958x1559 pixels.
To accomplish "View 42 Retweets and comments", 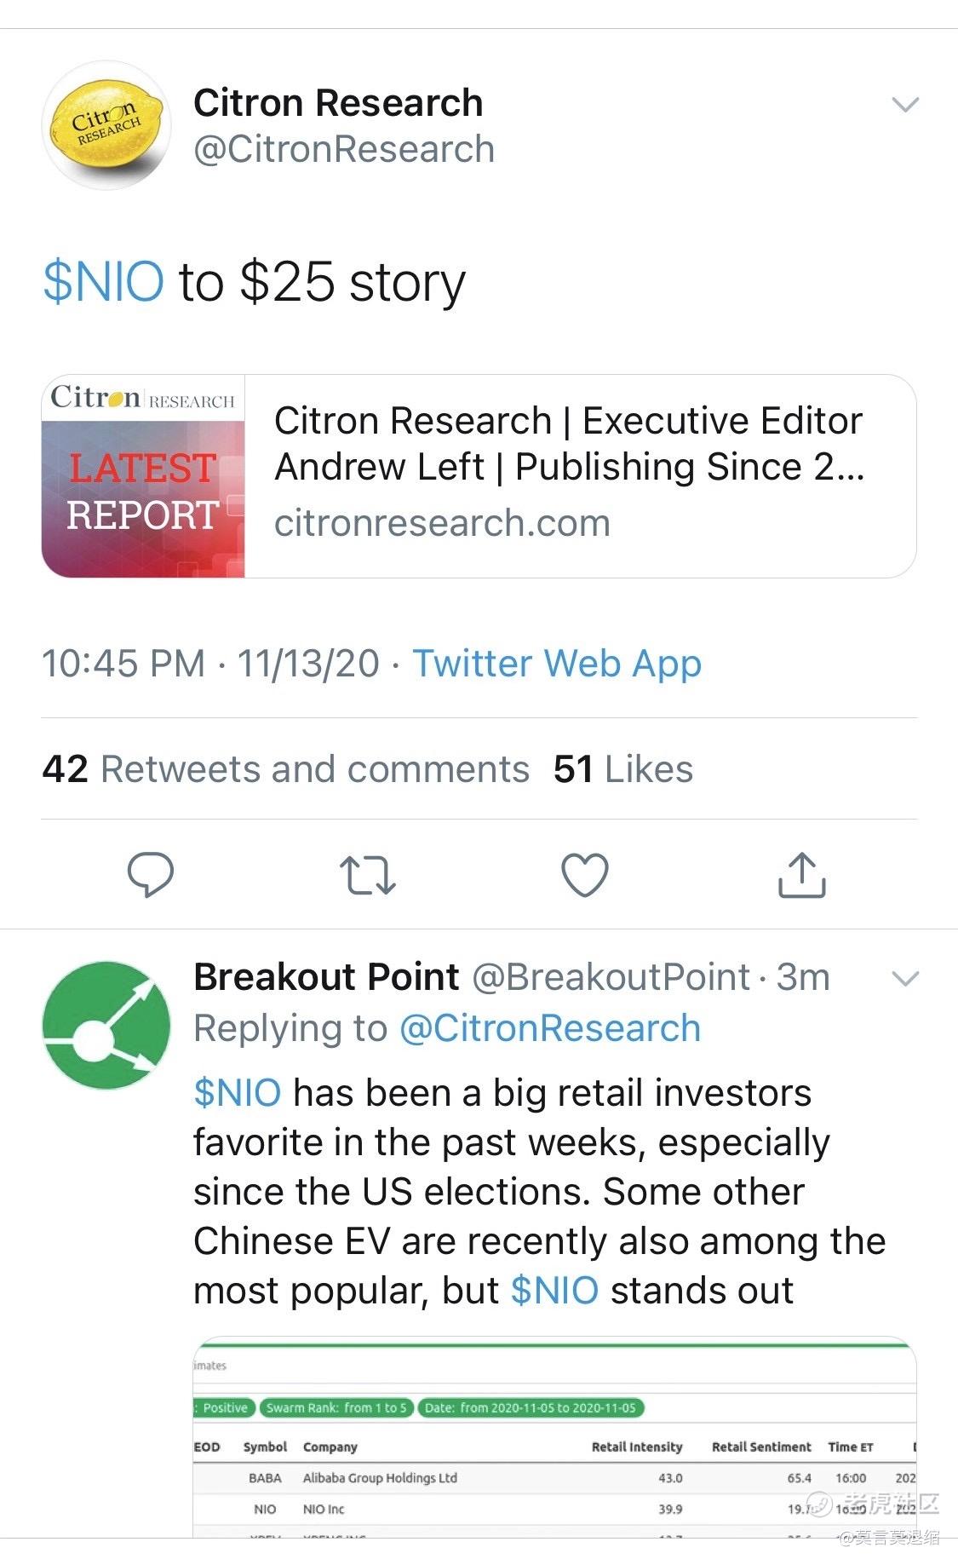I will click(x=285, y=769).
